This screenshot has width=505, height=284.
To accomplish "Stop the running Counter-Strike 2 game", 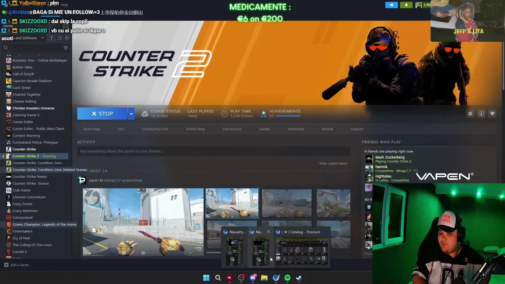I will point(102,114).
